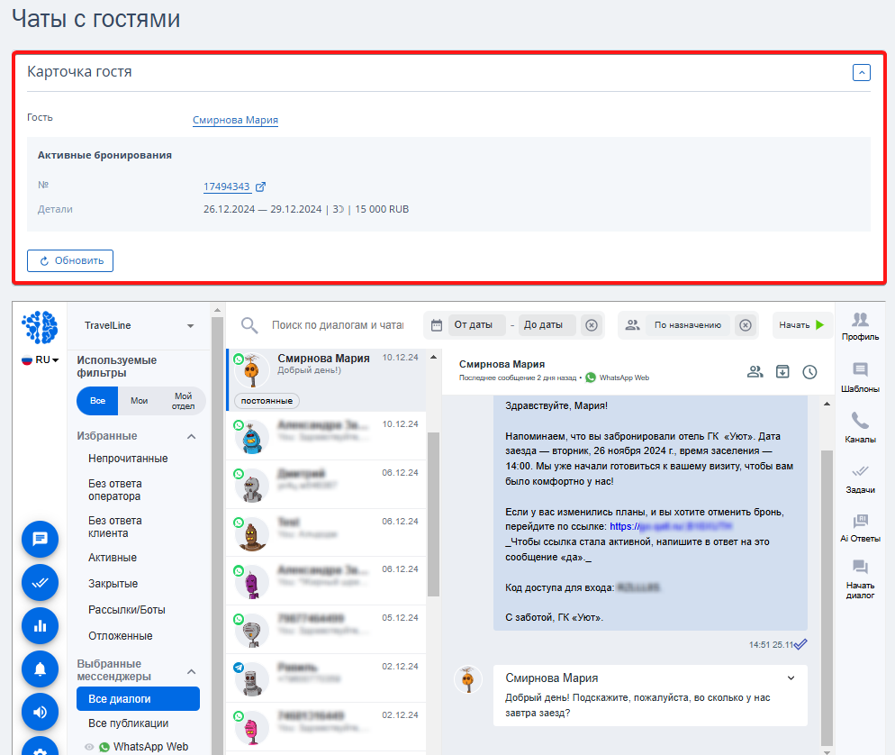Click the brain logo icon
The height and width of the screenshot is (755, 895).
pyautogui.click(x=40, y=327)
